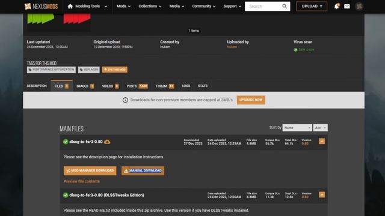Open the Asc order dropdown
385x216 pixels.
click(x=320, y=128)
